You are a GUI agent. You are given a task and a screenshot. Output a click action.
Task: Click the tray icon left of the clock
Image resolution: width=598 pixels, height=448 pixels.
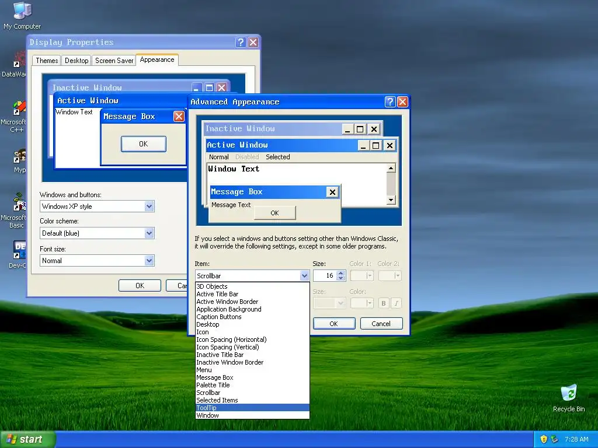pos(554,439)
